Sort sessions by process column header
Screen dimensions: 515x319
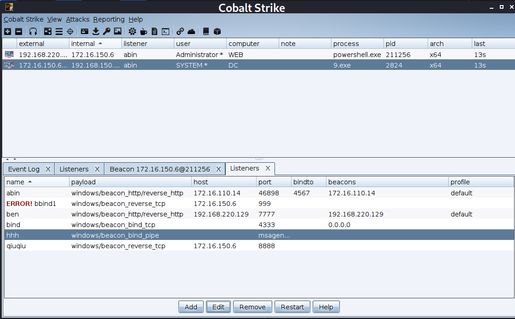coord(357,44)
